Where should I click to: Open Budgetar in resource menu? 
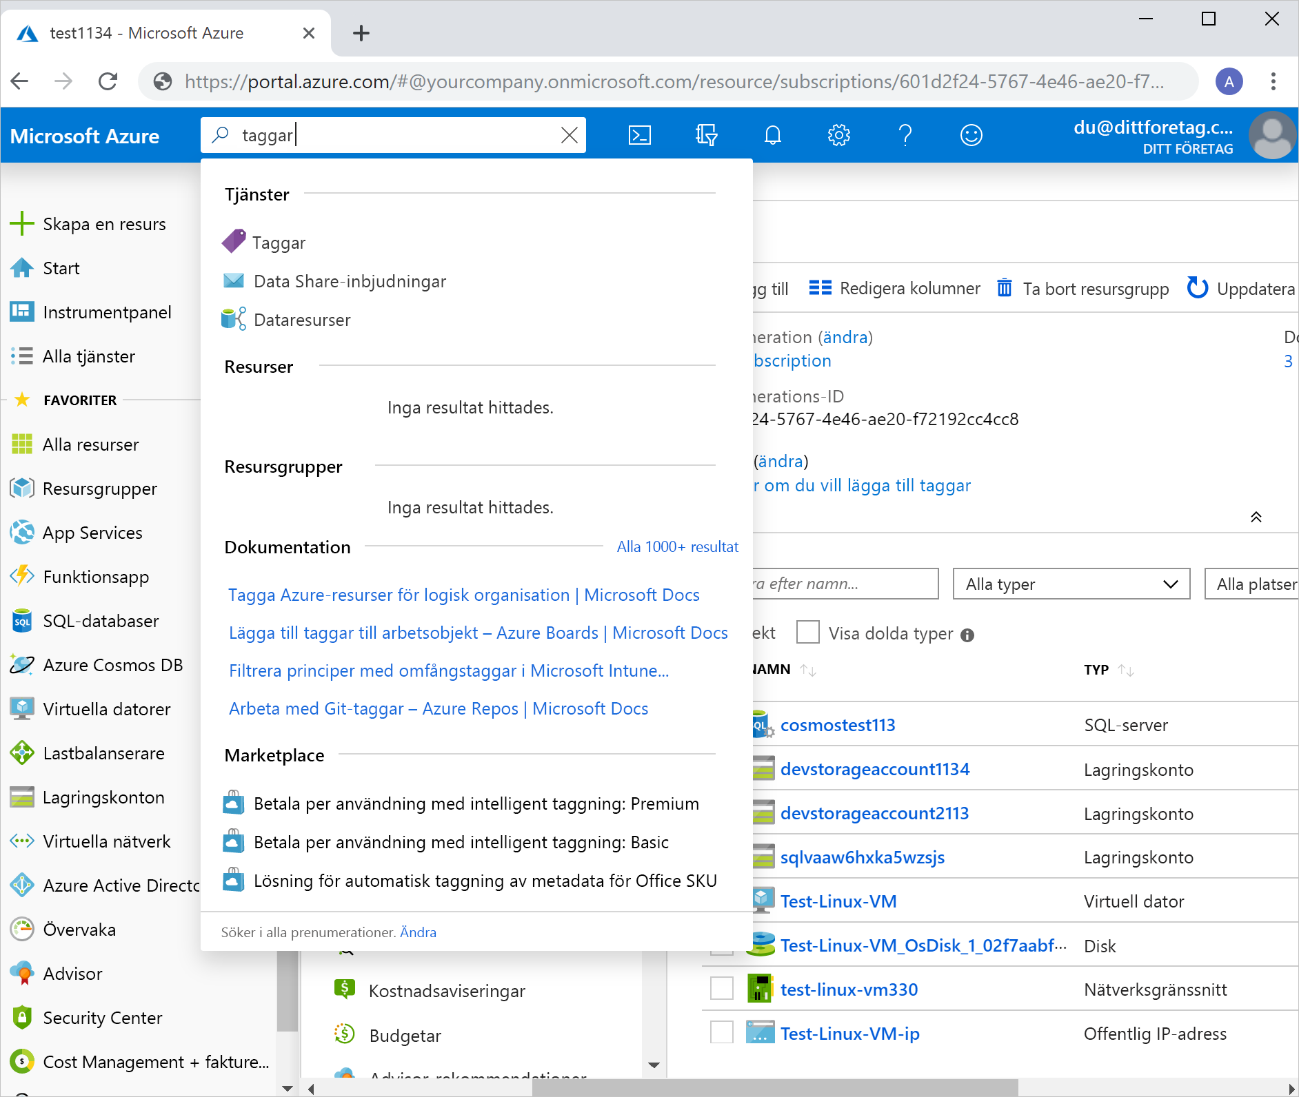405,1036
